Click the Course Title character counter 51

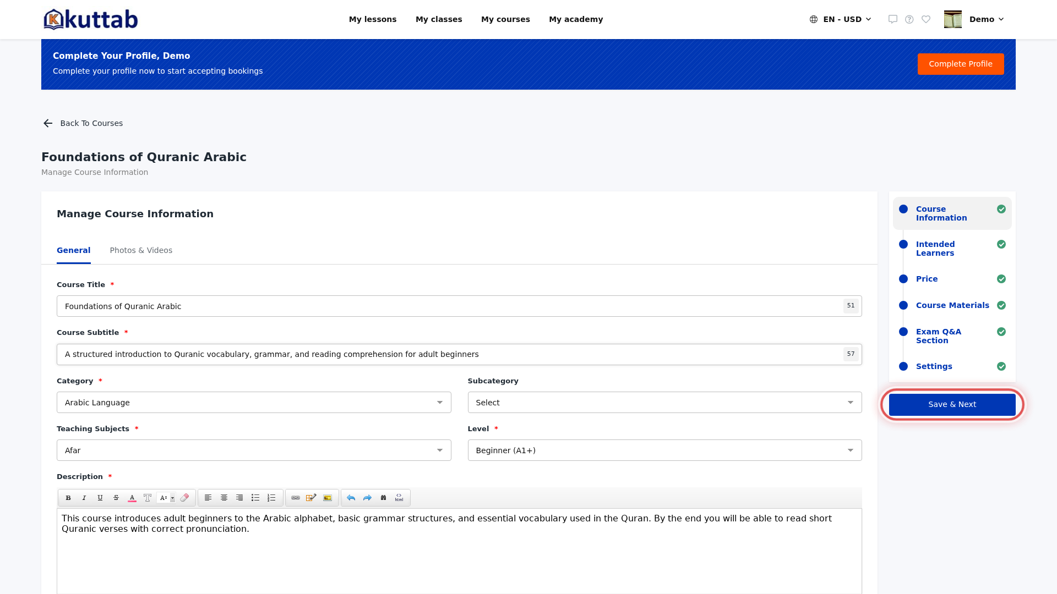pyautogui.click(x=851, y=306)
